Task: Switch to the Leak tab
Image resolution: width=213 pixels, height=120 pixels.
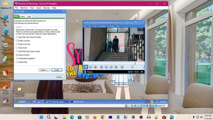Action: [29, 16]
